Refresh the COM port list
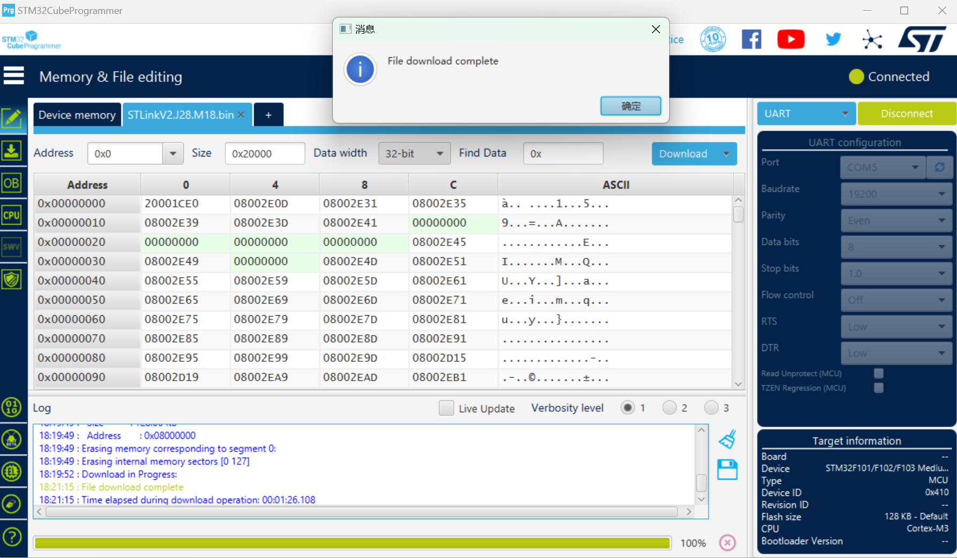 940,167
